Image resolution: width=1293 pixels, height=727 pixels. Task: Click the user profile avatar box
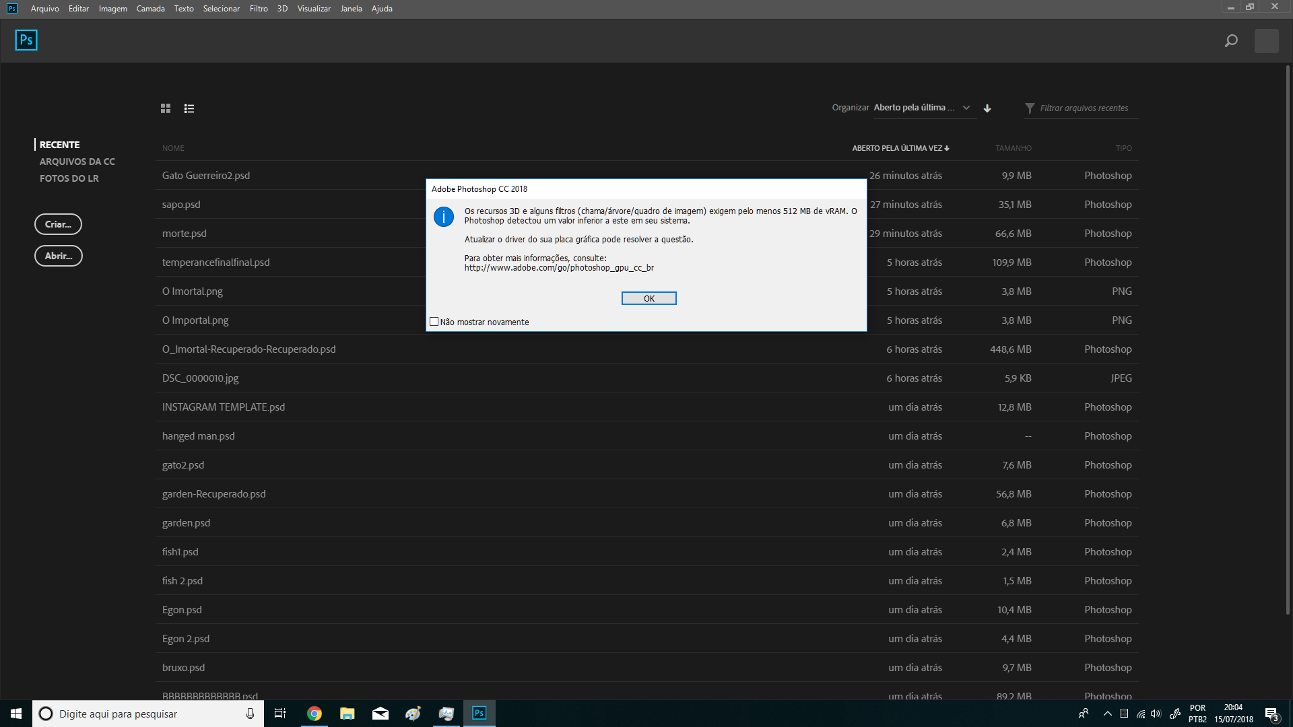pyautogui.click(x=1267, y=41)
